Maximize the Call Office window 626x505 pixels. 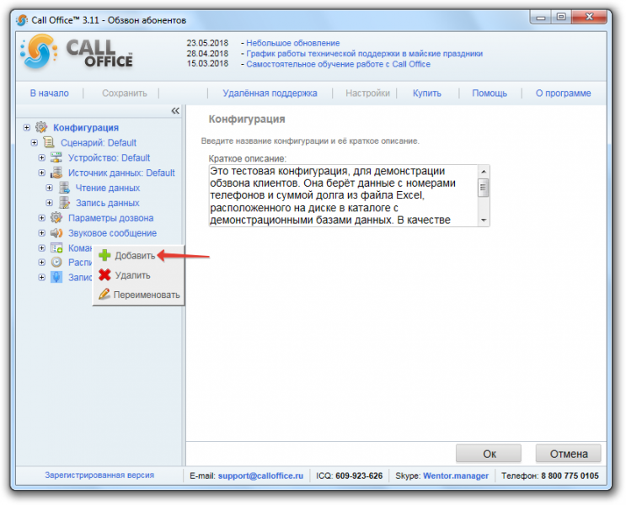point(561,17)
